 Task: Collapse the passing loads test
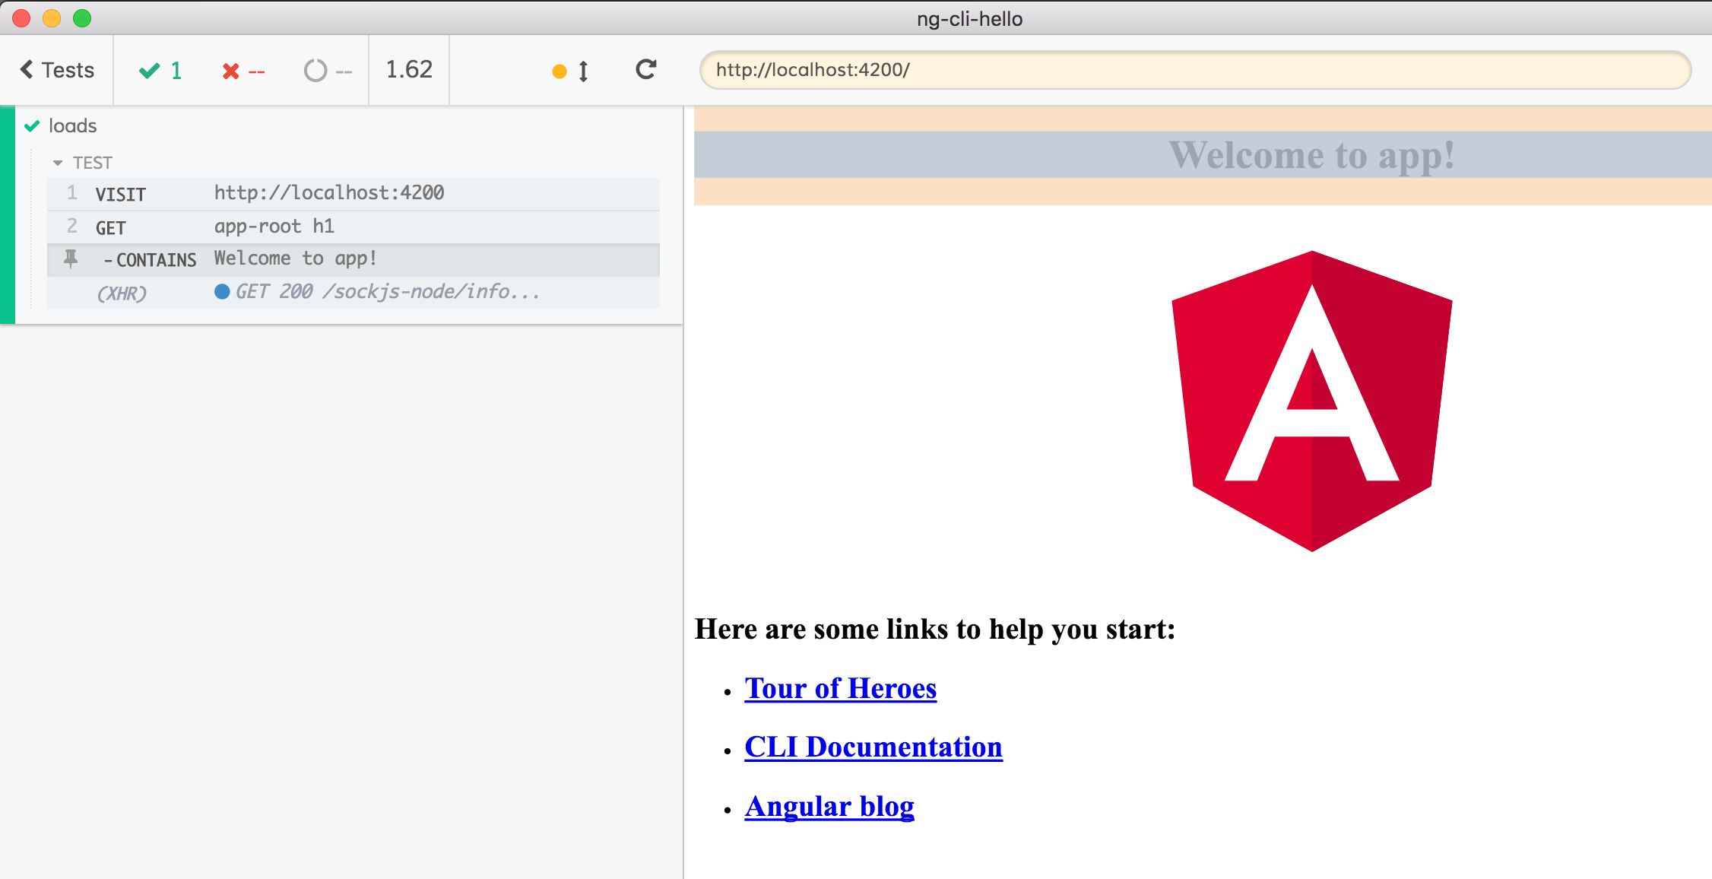tap(72, 125)
